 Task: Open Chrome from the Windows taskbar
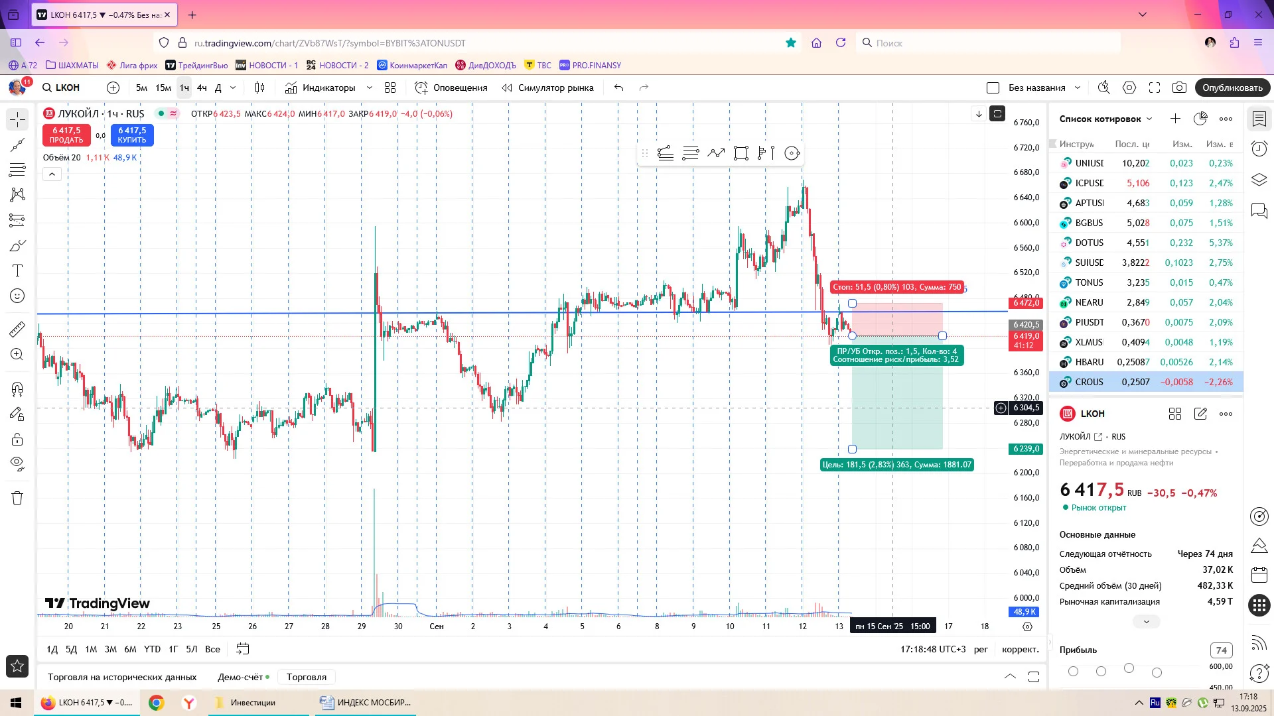(157, 703)
